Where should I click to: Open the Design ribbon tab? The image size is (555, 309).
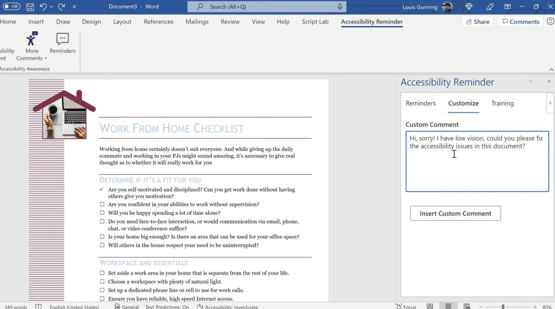tap(92, 22)
